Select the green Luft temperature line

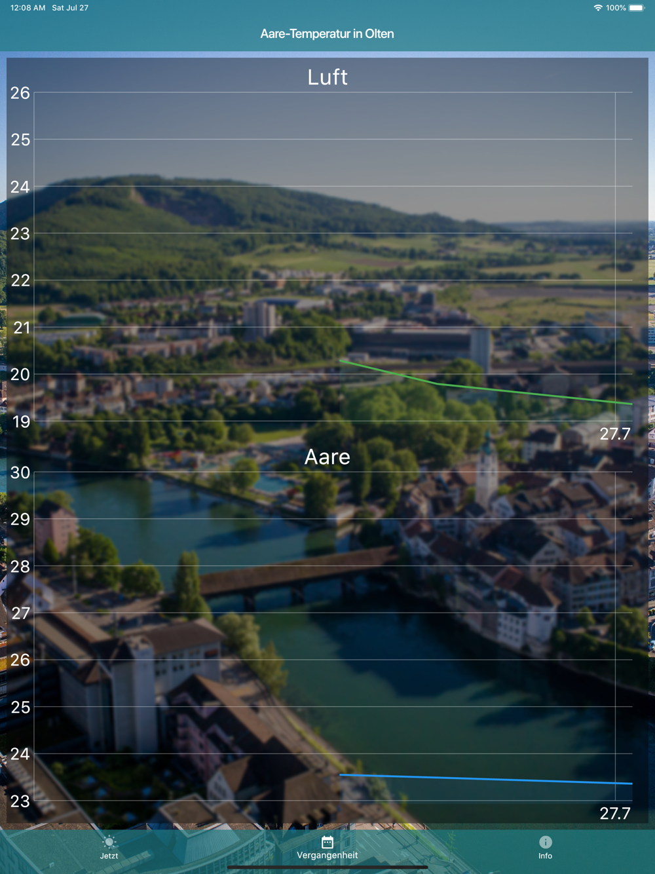(x=485, y=384)
